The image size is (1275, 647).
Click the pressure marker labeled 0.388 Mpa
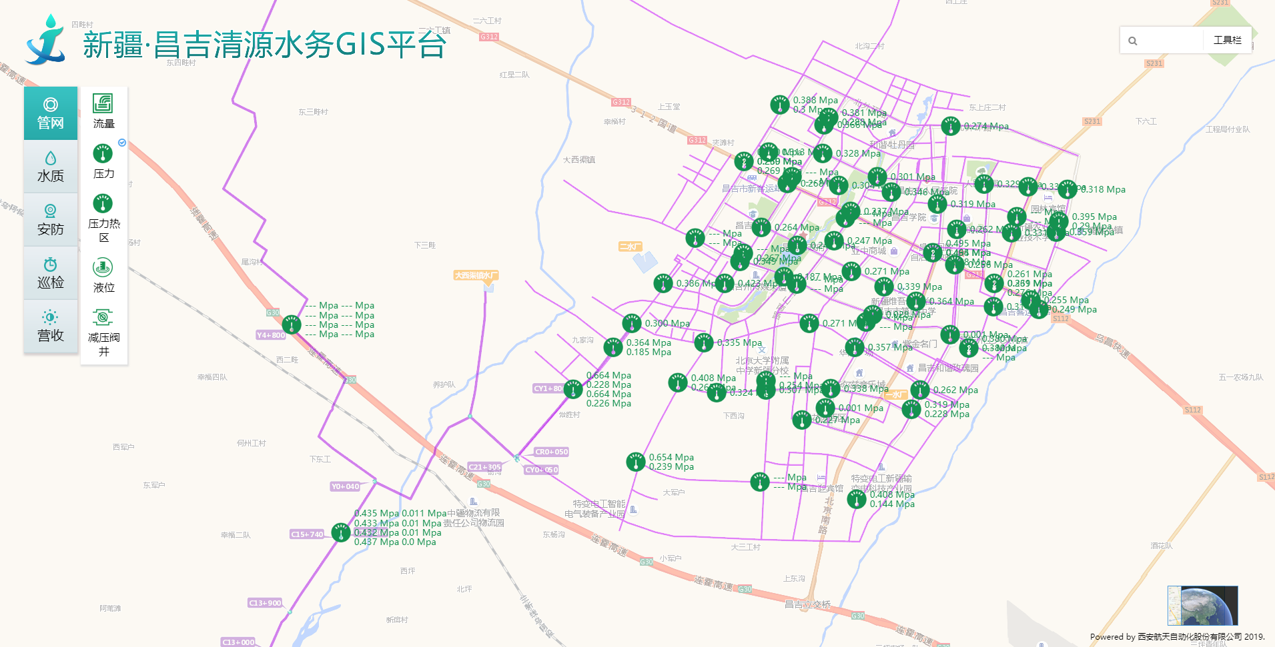pyautogui.click(x=780, y=105)
